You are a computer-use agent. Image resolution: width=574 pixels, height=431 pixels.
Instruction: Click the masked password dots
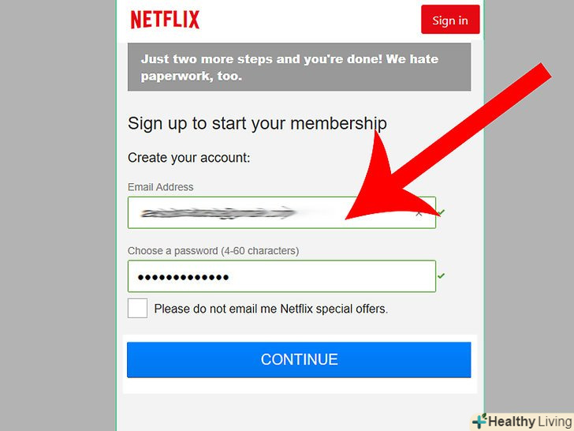click(183, 277)
